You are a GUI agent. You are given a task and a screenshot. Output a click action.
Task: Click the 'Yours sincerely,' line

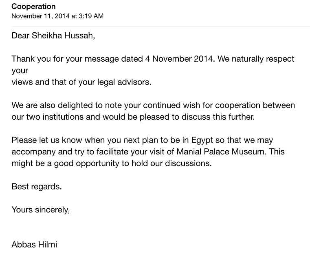[x=40, y=210]
